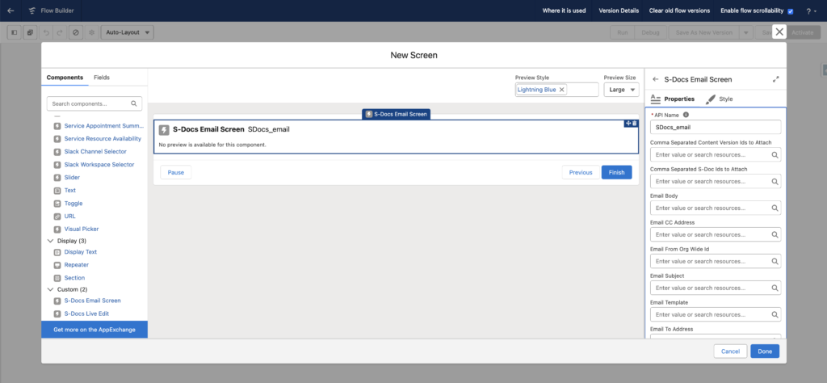The image size is (827, 383).
Task: Switch to the Components tab
Action: pos(65,78)
